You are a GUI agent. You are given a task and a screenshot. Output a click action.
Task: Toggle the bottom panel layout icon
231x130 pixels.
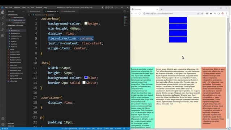[106, 8]
